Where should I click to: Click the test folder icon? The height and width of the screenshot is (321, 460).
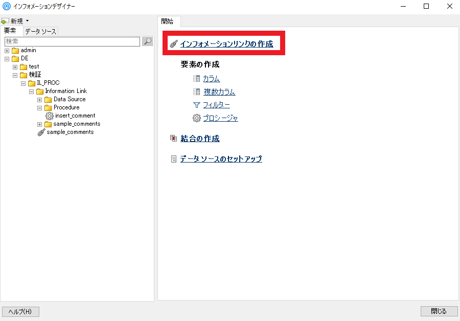tap(24, 67)
